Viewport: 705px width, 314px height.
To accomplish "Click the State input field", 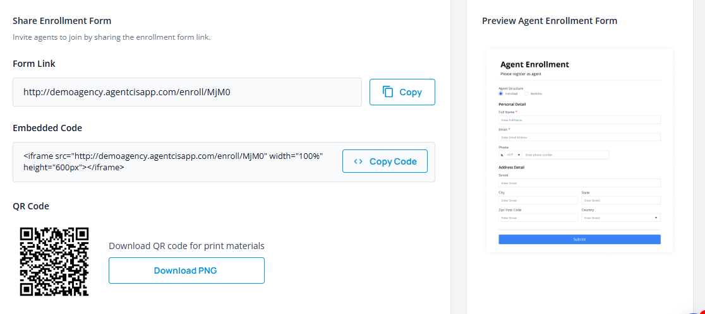I will click(x=620, y=201).
